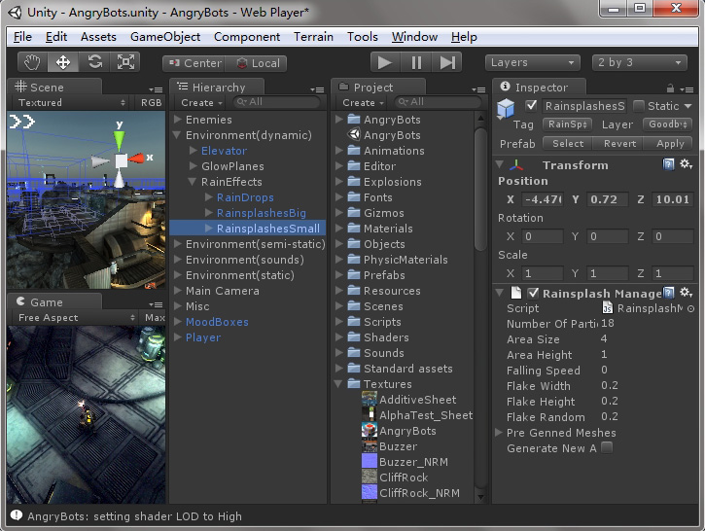Click the script object picker circle
Screen dimensions: 705x531
690,308
